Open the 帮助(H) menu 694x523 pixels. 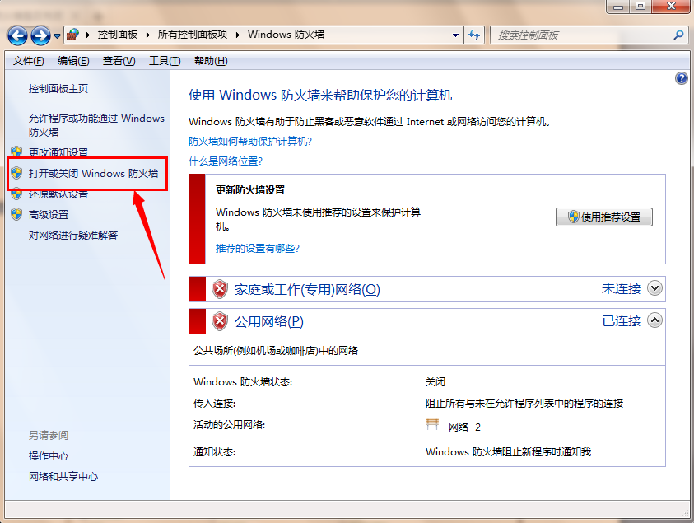click(211, 61)
